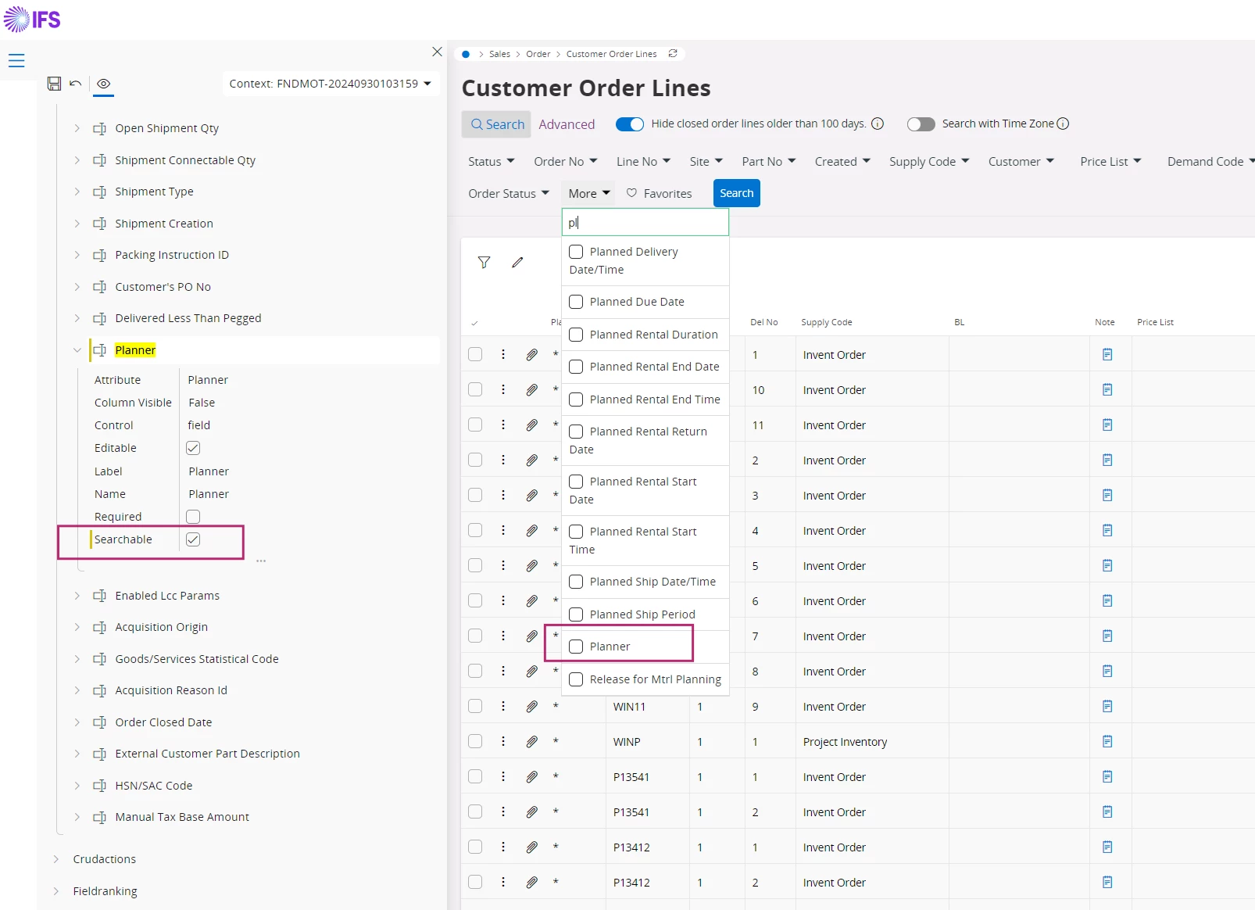Click the Label value Planner field
Image resolution: width=1255 pixels, height=910 pixels.
[209, 471]
